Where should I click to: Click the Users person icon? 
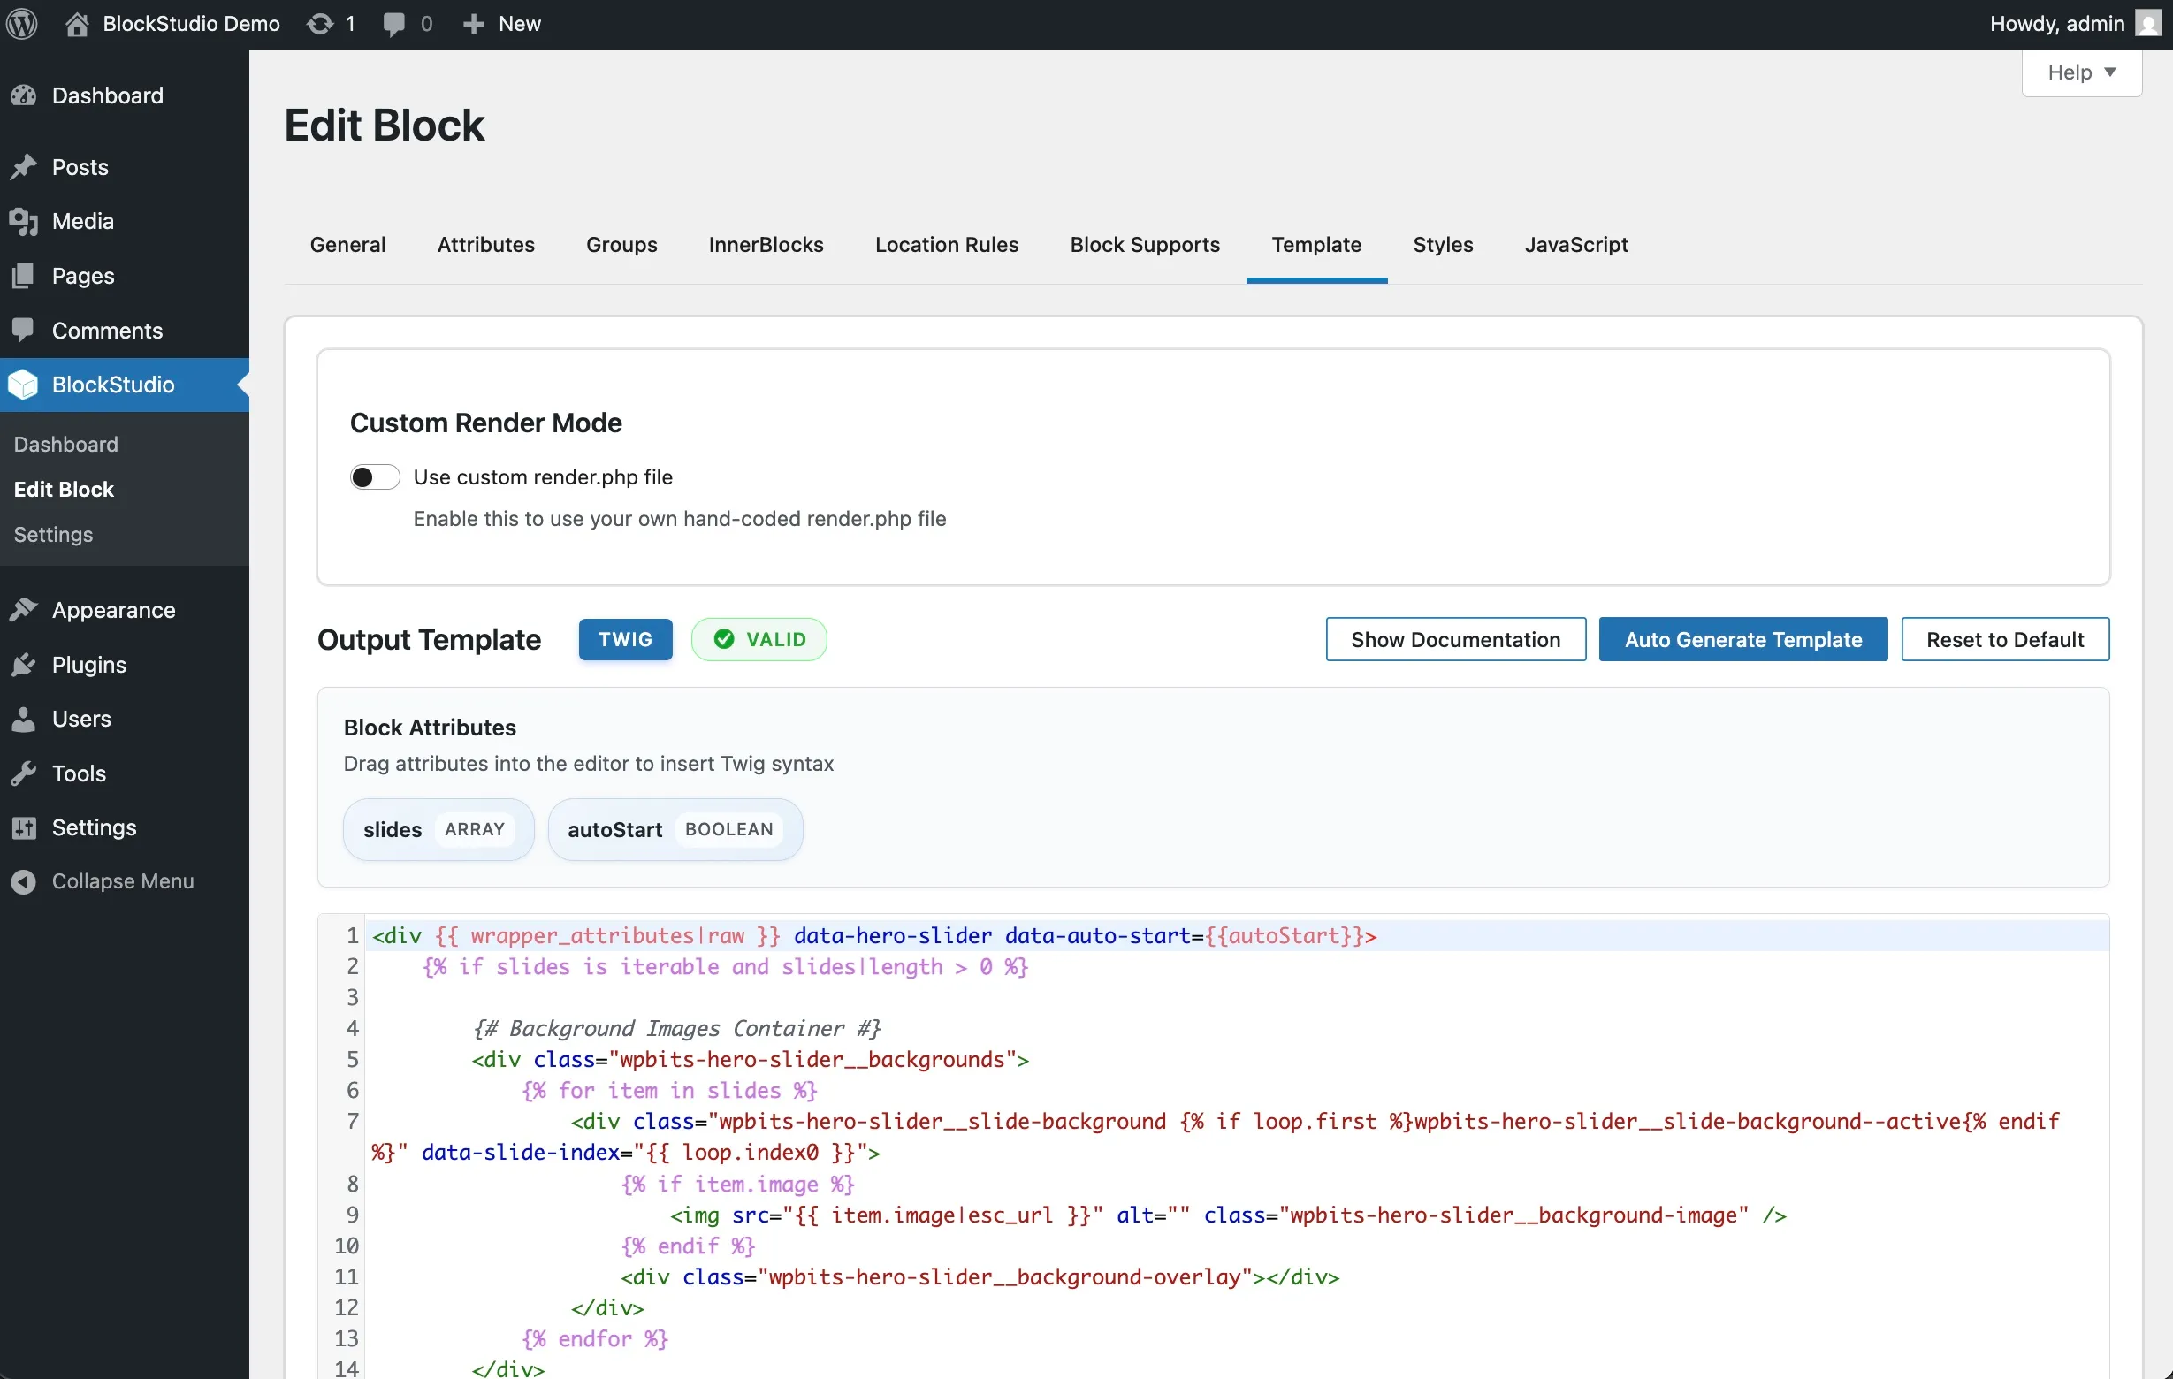24,720
